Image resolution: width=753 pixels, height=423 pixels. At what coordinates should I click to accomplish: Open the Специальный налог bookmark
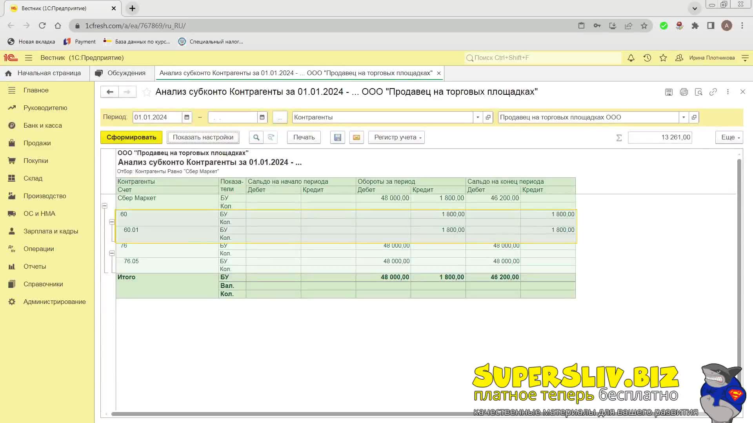tap(211, 42)
